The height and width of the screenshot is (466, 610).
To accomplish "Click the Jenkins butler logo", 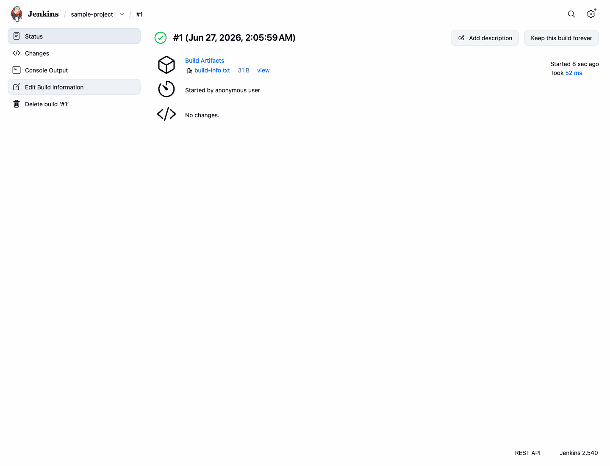I will [x=17, y=14].
